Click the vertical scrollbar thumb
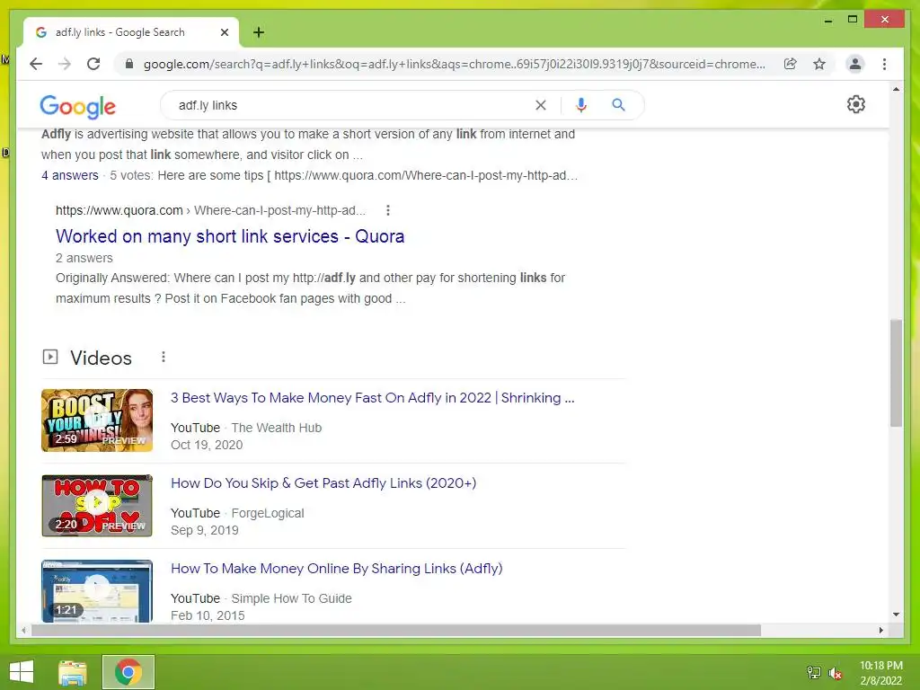920x690 pixels. click(896, 373)
